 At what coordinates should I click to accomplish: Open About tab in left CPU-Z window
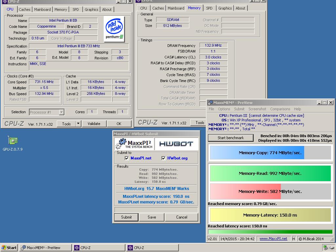click(107, 10)
